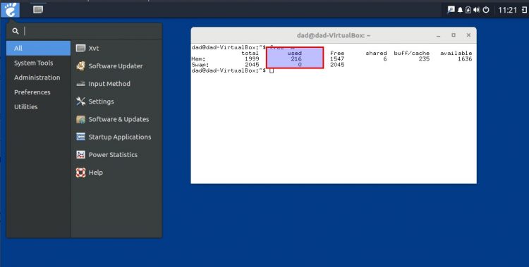Open the Raven sidebar icon next to the clock
This screenshot has width=529, height=267.
(x=524, y=10)
